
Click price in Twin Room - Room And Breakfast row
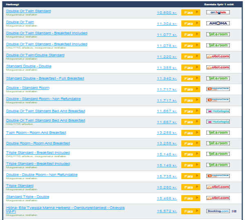click(167, 133)
